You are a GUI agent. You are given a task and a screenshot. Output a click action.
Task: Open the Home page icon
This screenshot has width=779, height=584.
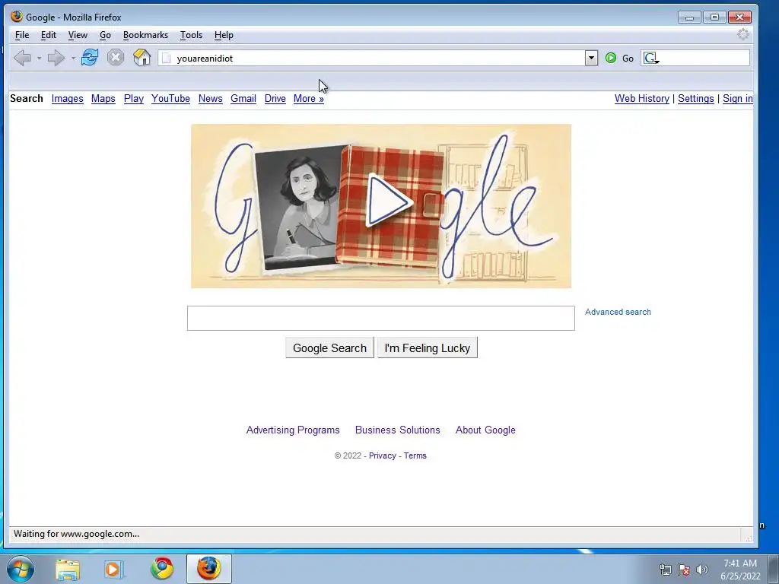tap(141, 58)
